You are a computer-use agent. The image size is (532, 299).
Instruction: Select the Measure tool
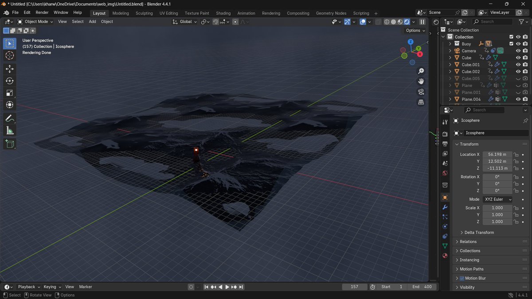tap(10, 131)
